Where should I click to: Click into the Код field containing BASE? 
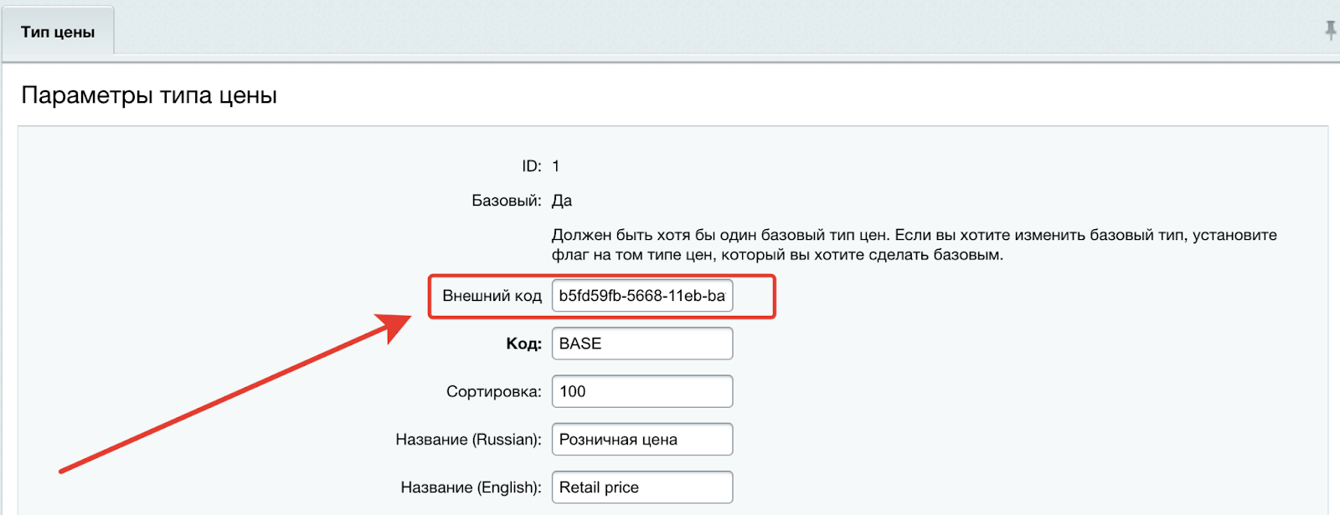(642, 344)
